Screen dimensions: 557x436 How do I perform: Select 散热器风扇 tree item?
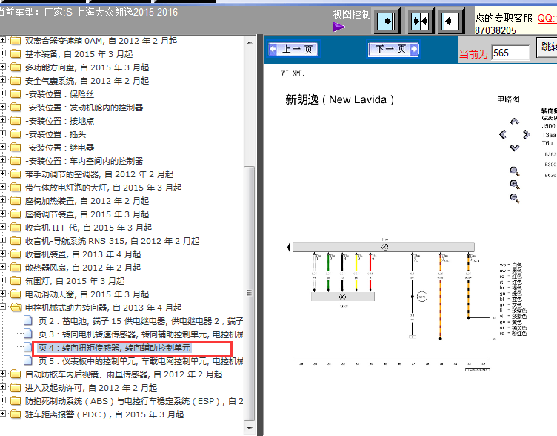point(83,268)
